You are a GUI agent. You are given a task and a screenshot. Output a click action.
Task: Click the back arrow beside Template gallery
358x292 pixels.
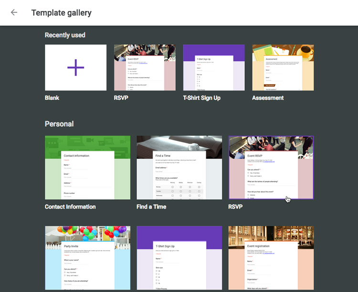tap(14, 13)
